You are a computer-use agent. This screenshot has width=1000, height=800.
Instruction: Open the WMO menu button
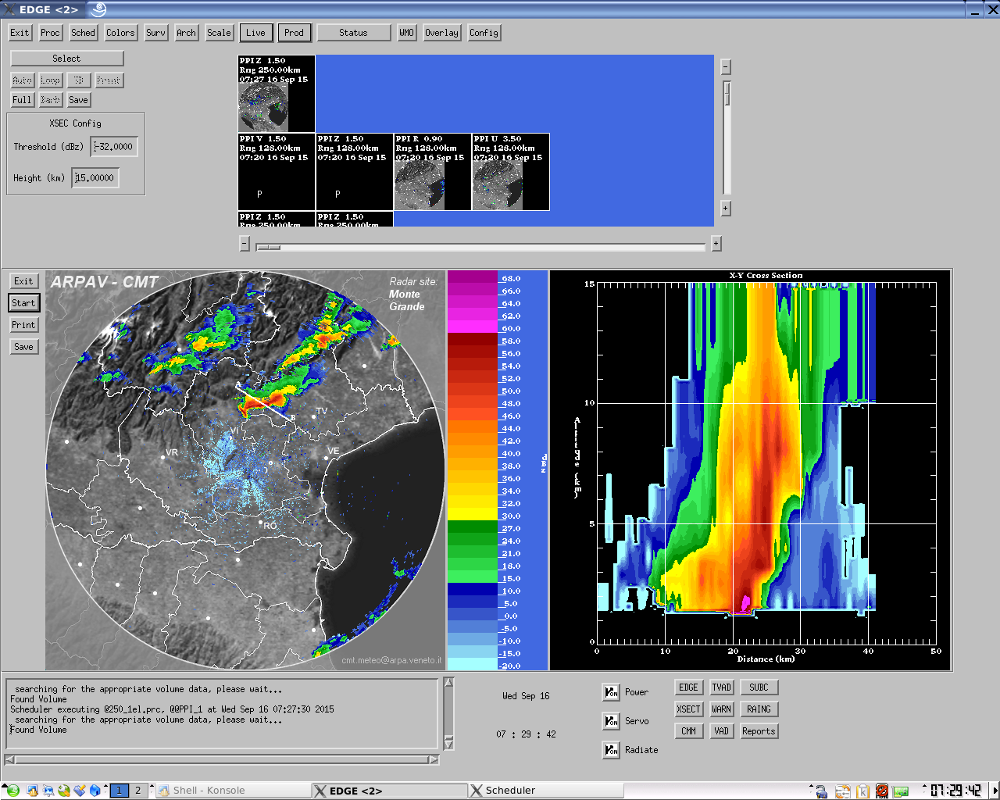pos(406,33)
